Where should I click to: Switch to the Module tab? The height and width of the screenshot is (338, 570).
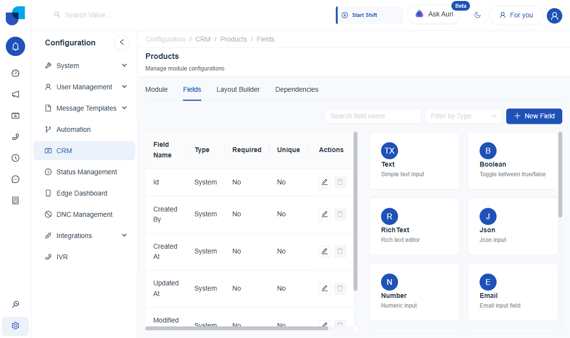[157, 89]
